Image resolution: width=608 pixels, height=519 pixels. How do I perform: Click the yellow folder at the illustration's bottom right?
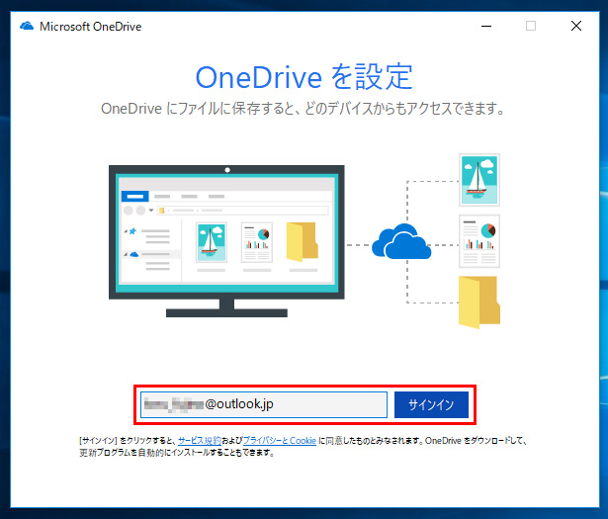coord(479,301)
